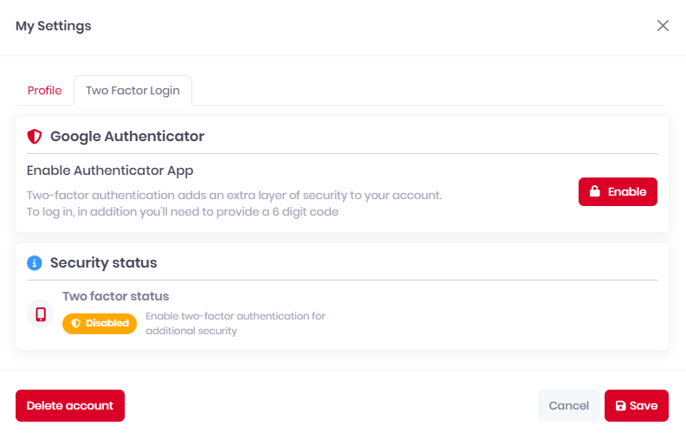This screenshot has height=439, width=686.
Task: Click the Google Authenticator heading
Action: (x=127, y=137)
